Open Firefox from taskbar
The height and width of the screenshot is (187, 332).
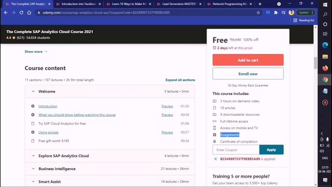(325, 68)
